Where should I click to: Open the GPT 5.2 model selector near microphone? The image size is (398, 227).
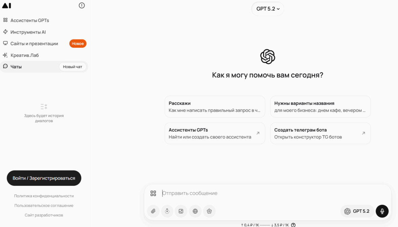point(357,211)
